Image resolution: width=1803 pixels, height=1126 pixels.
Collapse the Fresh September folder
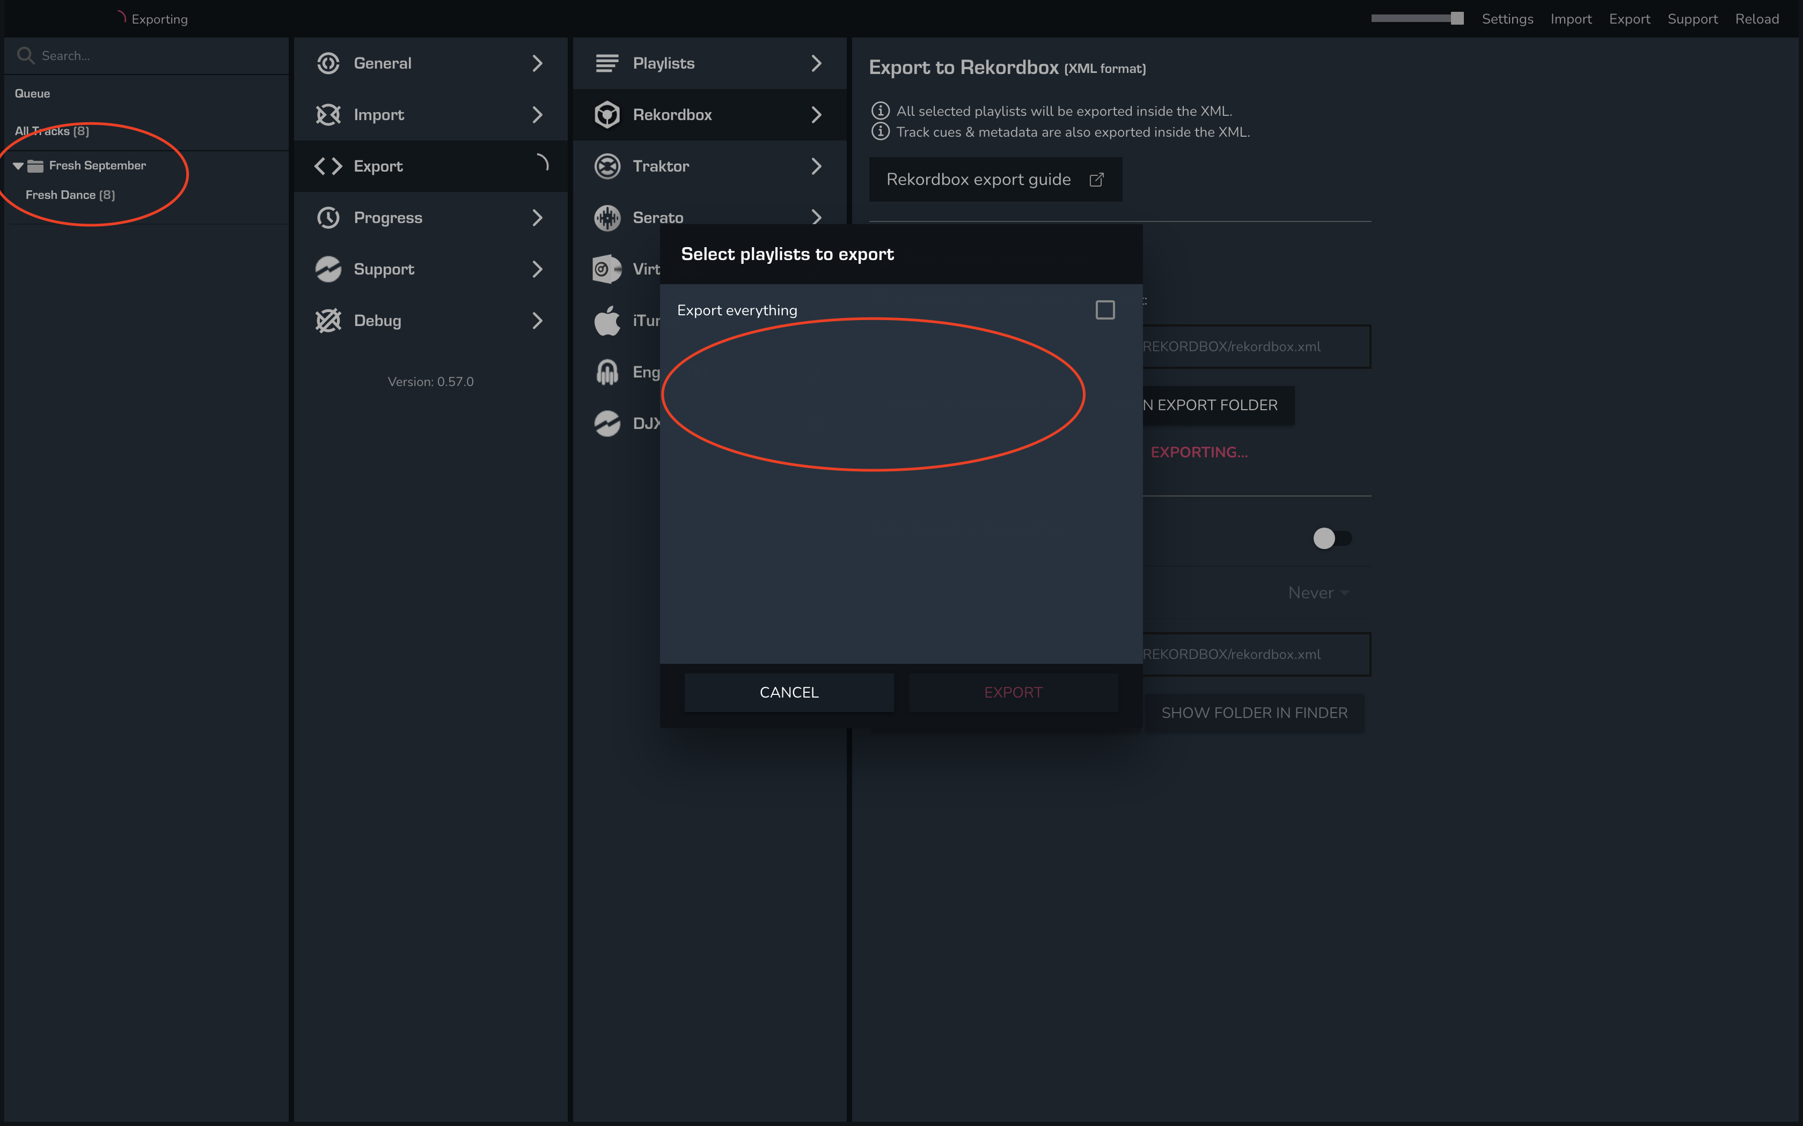click(x=18, y=166)
